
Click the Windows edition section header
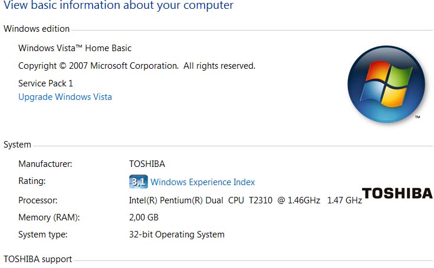[37, 29]
